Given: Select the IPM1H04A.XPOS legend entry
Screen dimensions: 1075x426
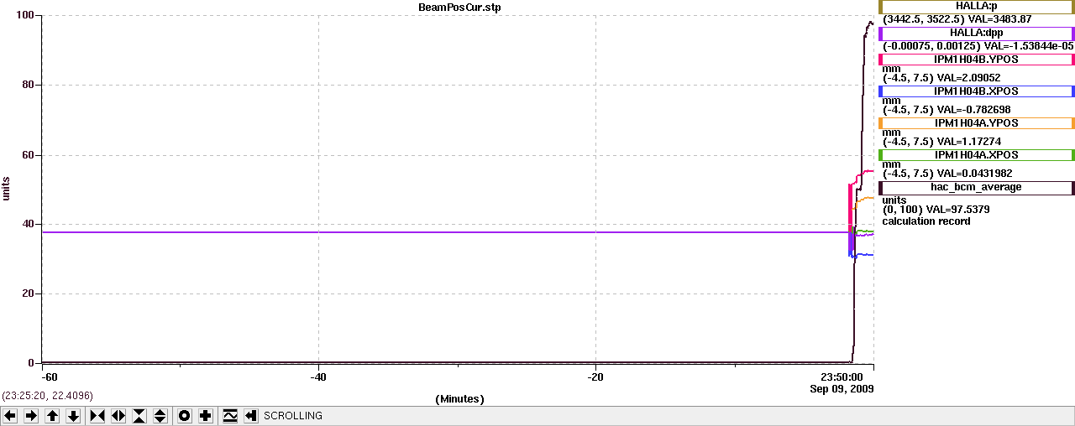Looking at the screenshot, I should [x=976, y=155].
